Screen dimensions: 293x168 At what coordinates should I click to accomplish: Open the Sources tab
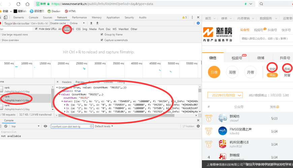tap(47, 17)
